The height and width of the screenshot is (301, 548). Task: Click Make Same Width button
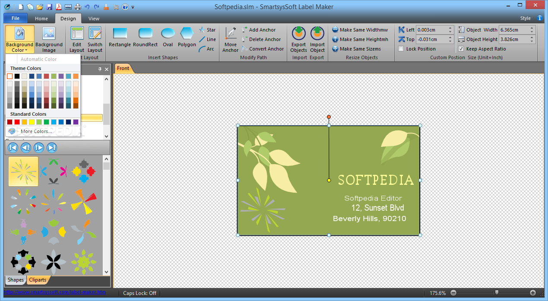click(x=360, y=30)
